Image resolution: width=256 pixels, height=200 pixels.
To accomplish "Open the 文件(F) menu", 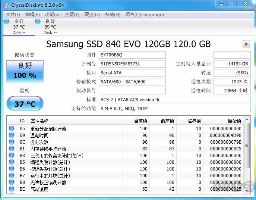I will coord(13,15).
